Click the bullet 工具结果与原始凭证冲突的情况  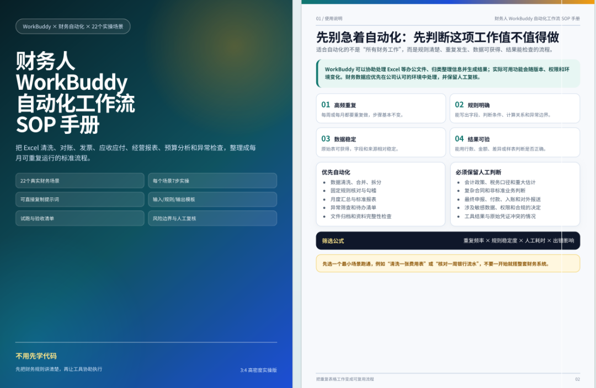pyautogui.click(x=500, y=217)
